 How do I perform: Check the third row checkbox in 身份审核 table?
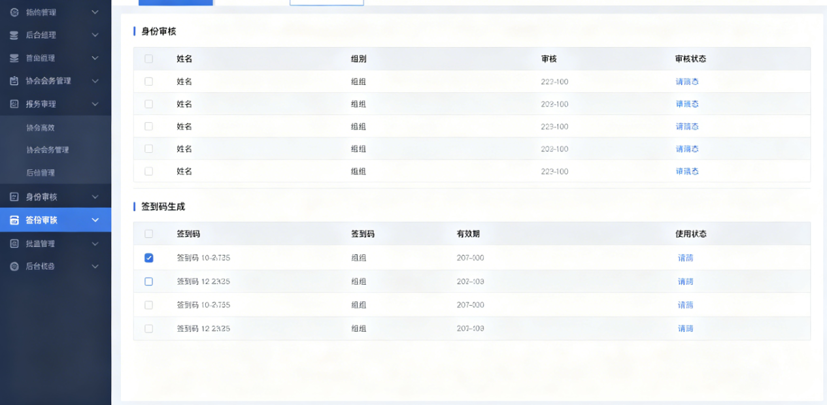pyautogui.click(x=148, y=126)
